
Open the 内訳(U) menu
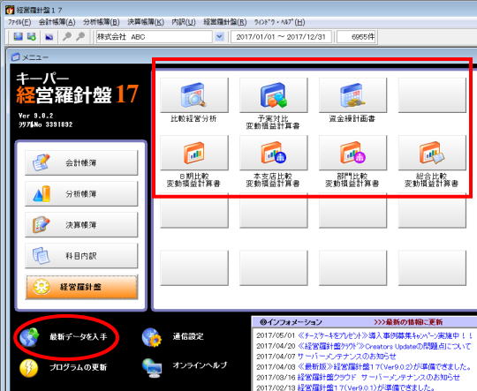point(184,22)
